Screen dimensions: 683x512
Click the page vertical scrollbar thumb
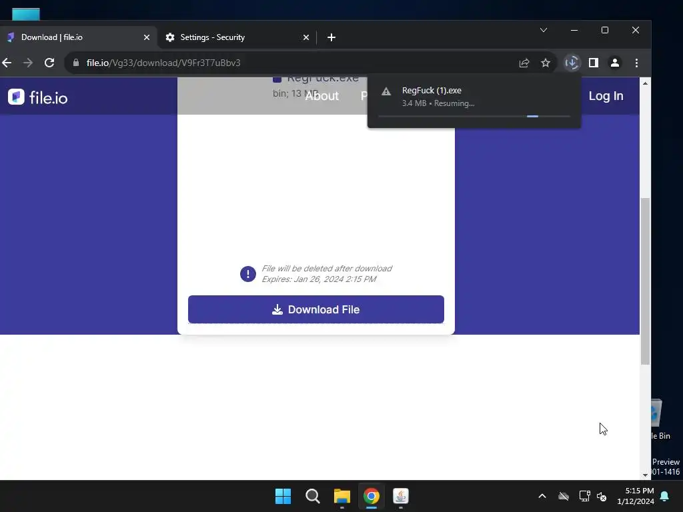pyautogui.click(x=645, y=281)
